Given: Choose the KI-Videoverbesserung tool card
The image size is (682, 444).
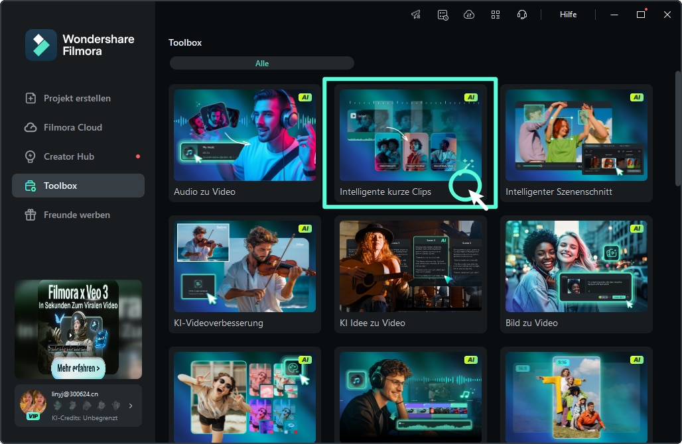Looking at the screenshot, I should (245, 274).
